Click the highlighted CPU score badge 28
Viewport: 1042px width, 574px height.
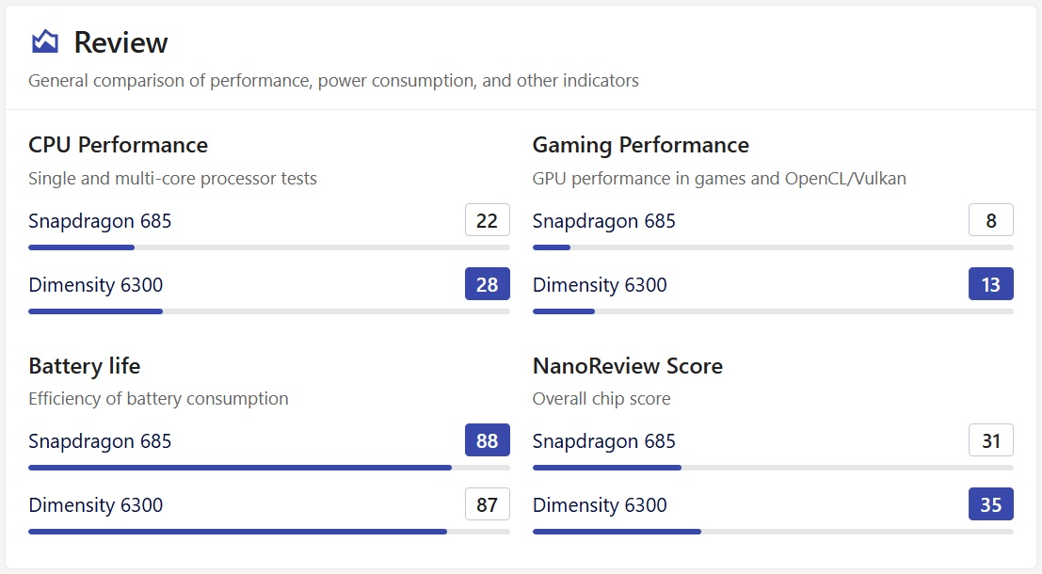(x=487, y=284)
